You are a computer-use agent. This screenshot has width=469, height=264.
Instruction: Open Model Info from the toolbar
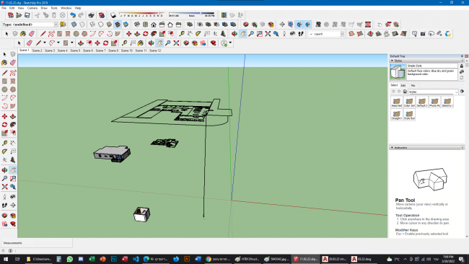(102, 15)
